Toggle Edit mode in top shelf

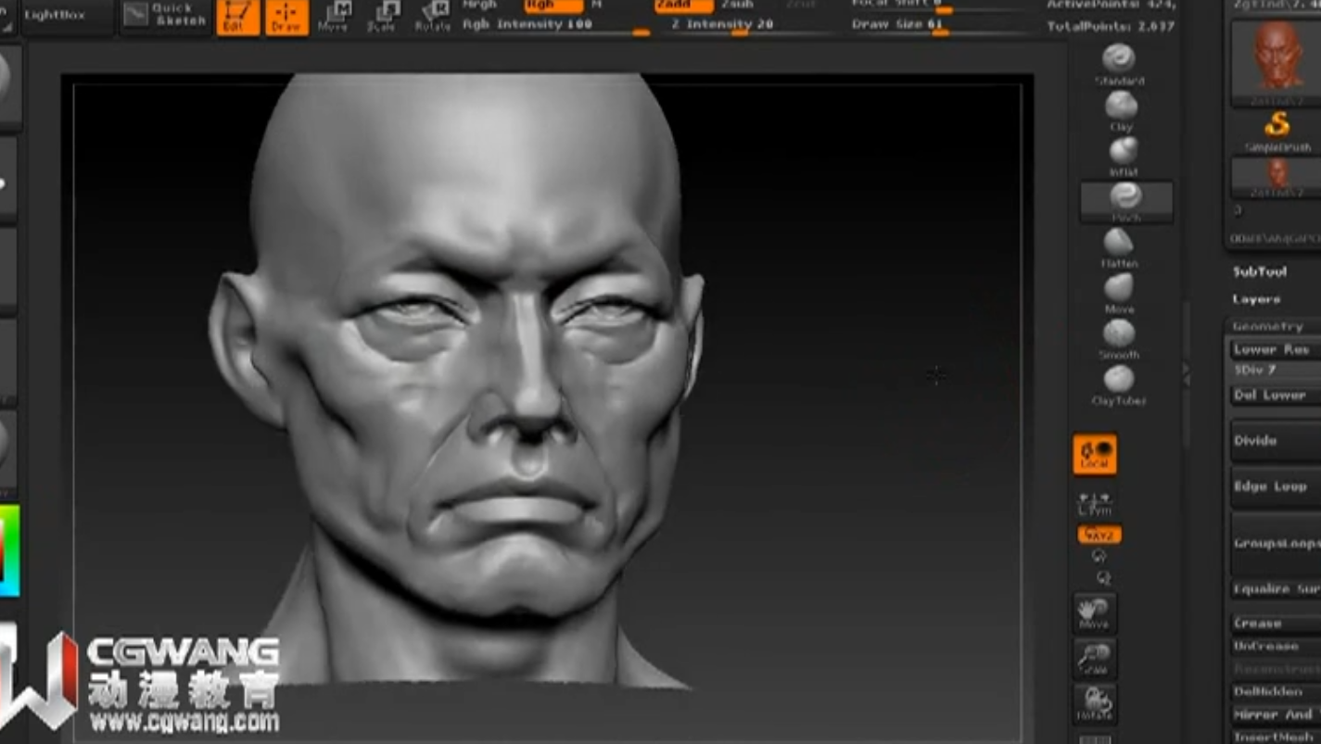(237, 17)
